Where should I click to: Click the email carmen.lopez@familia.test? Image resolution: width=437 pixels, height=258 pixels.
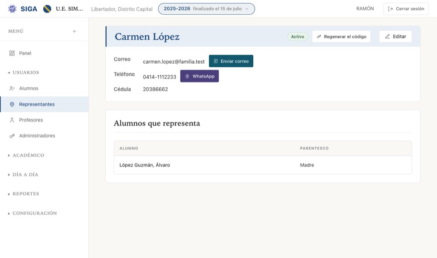[173, 62]
